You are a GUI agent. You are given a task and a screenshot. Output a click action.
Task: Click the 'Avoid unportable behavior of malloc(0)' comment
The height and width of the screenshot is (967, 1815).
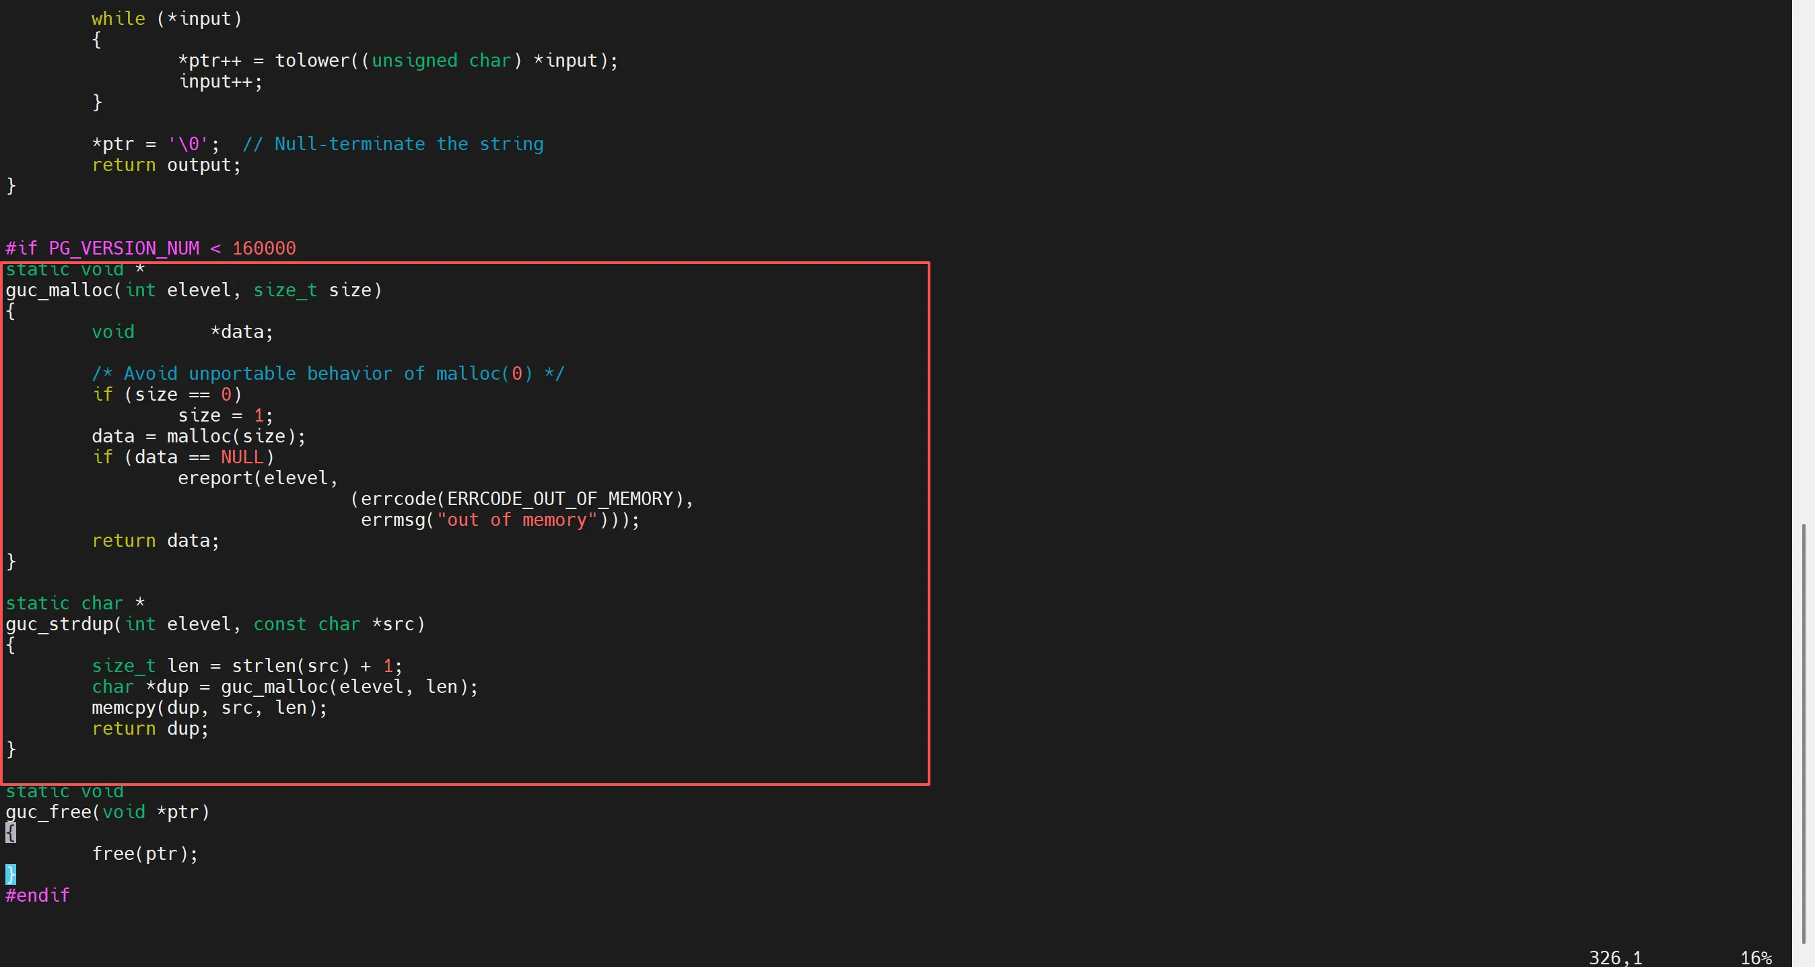(329, 374)
